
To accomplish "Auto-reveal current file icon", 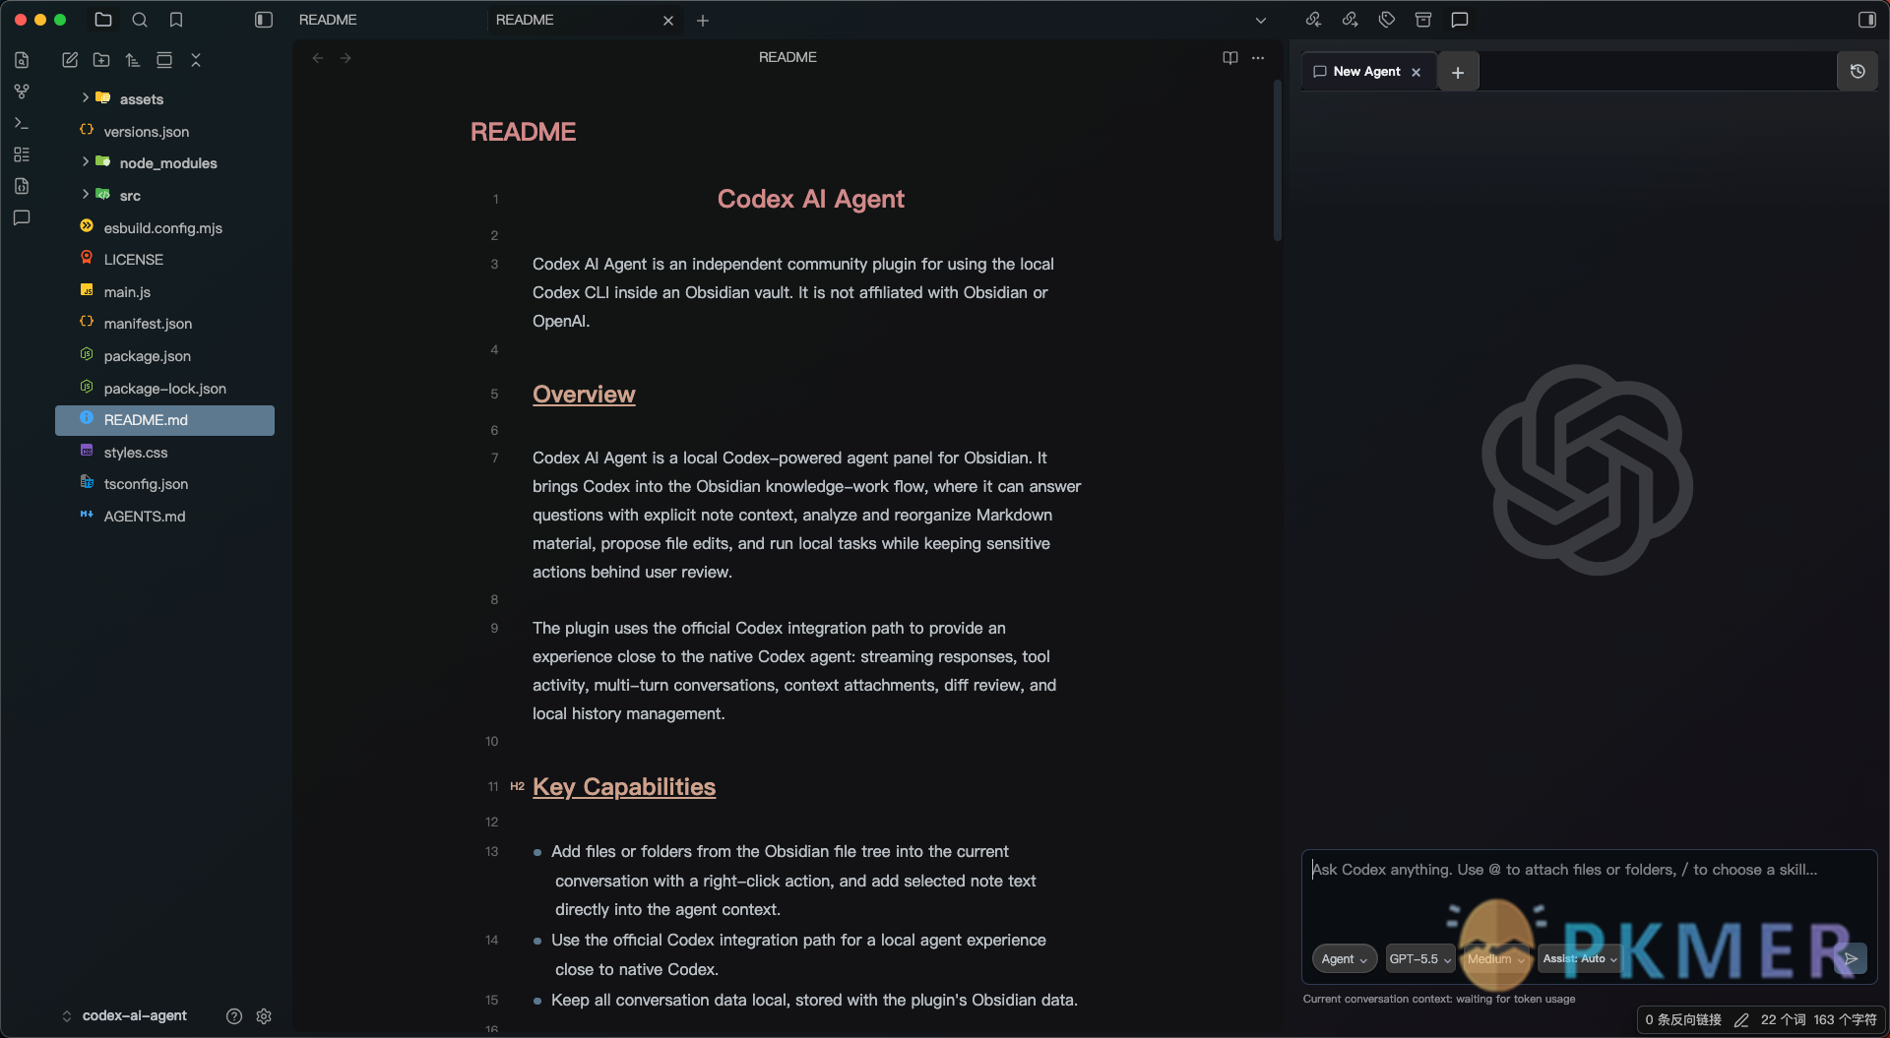I will pyautogui.click(x=164, y=60).
